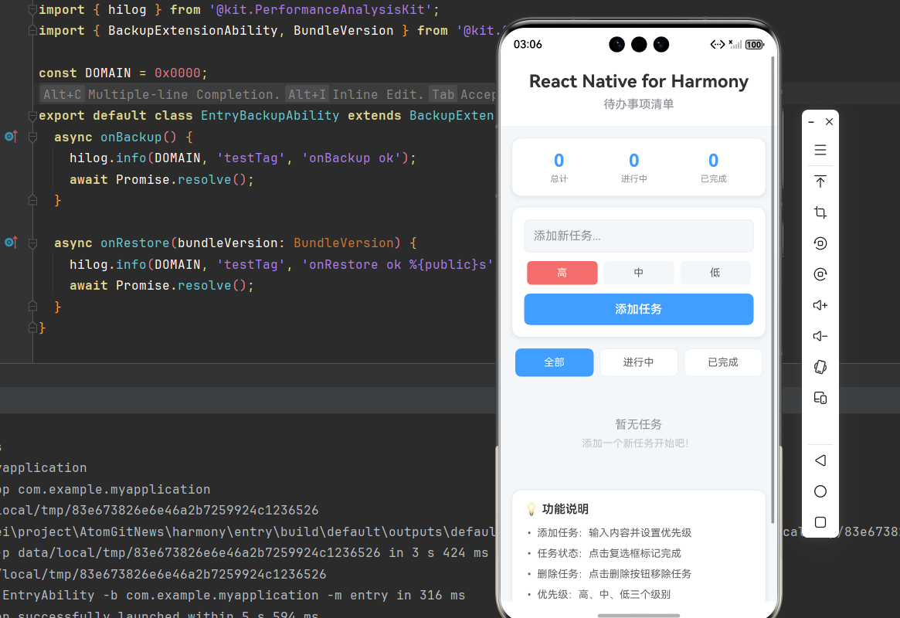Fold the EntryBackupAbility class declaration
Viewport: 900px width, 618px height.
coord(32,115)
